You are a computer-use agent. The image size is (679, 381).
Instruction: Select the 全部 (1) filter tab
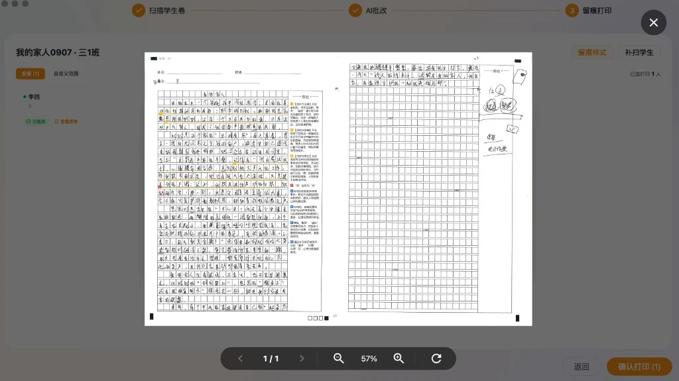coord(31,74)
